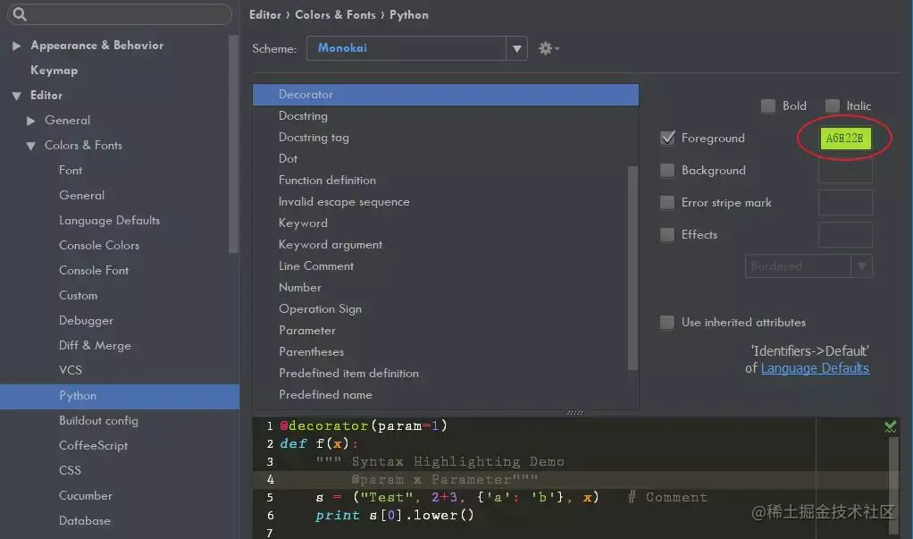The image size is (913, 539).
Task: Select Cucumber settings item
Action: (86, 495)
